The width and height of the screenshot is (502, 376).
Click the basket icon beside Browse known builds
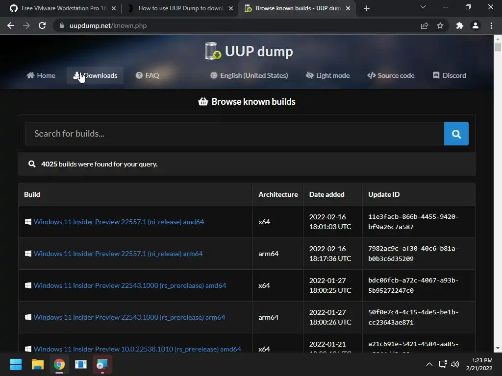[x=203, y=102]
